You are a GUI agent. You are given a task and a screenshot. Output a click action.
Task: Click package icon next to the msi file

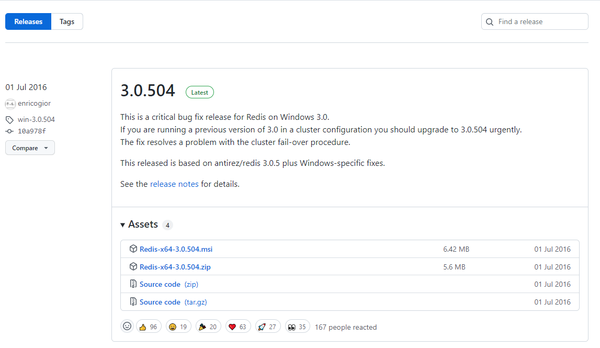(x=133, y=249)
